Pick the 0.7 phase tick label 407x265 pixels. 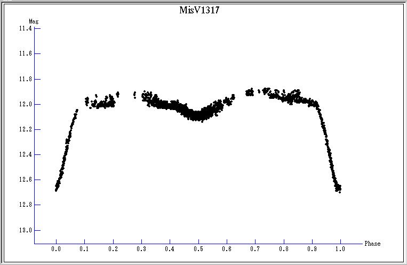[255, 249]
